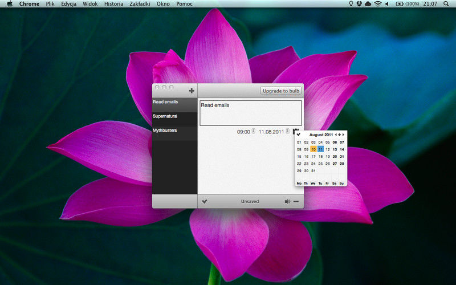Select August 12 in calendar
456x285 pixels.
pyautogui.click(x=328, y=149)
